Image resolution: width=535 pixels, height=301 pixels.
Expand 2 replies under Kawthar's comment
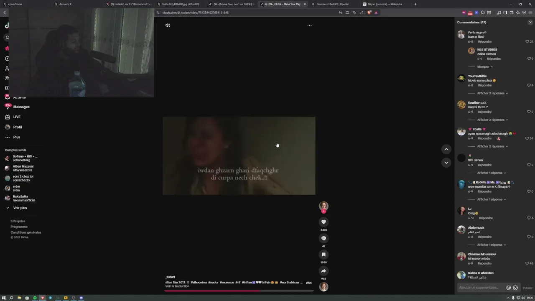click(492, 120)
